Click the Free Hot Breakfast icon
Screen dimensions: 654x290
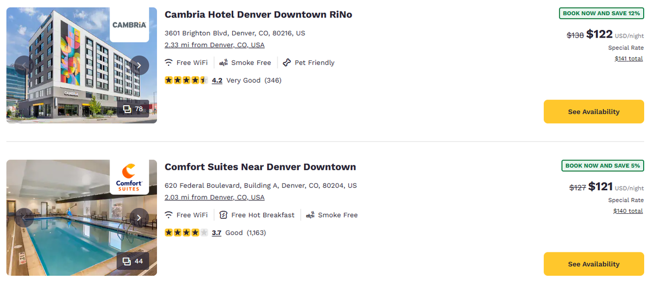click(x=223, y=215)
